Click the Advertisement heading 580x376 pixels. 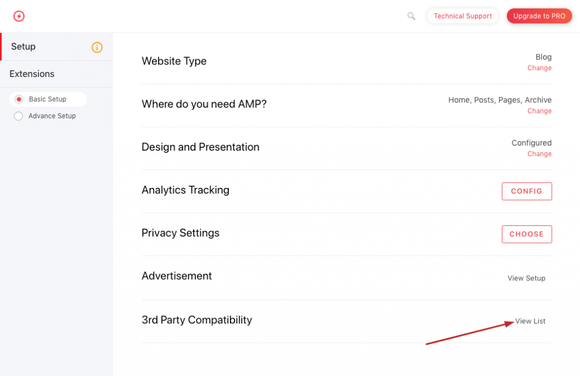point(177,276)
